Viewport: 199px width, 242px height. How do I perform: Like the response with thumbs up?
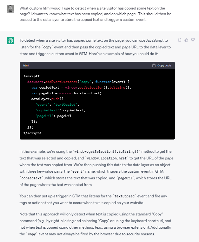coord(186,40)
